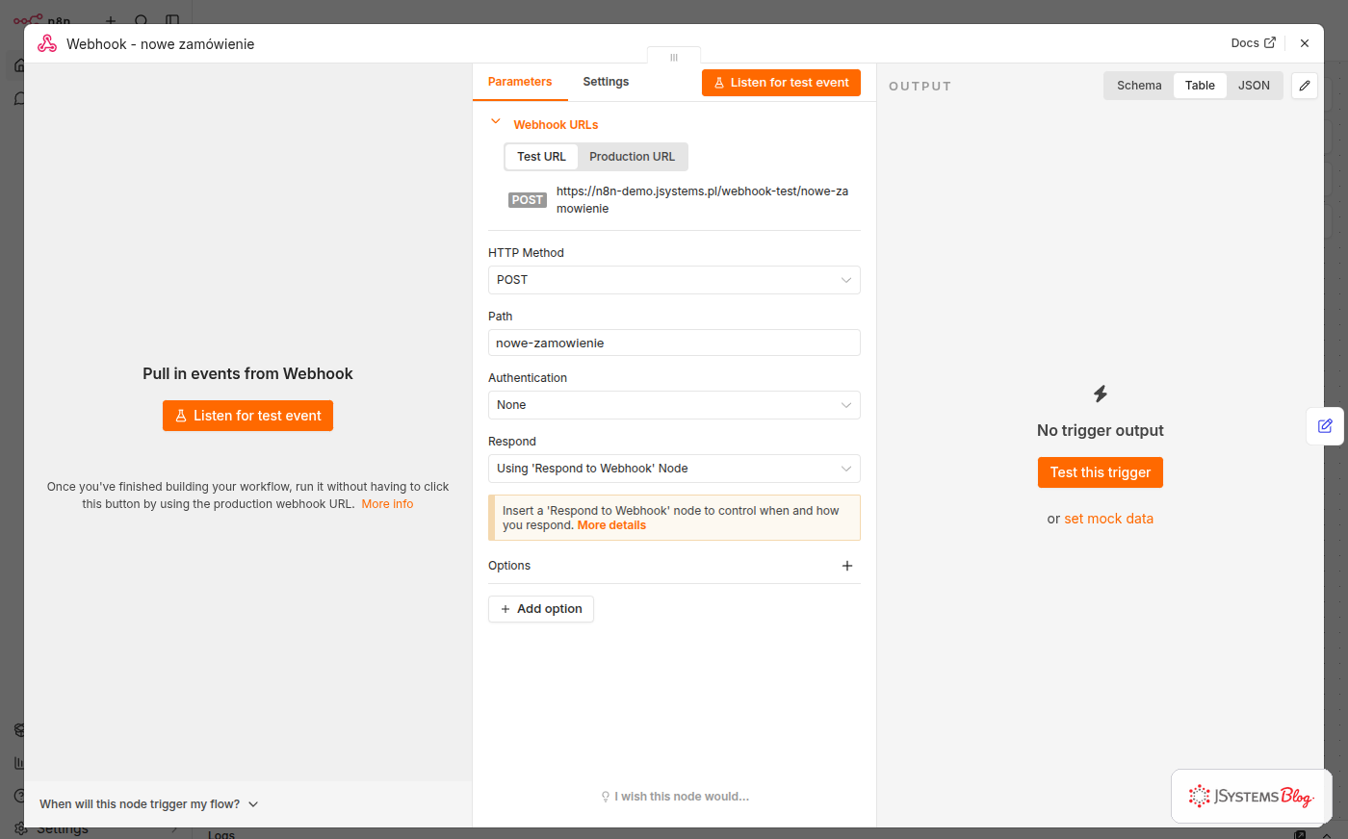Viewport: 1348px width, 839px height.
Task: Open Docs external link
Action: [x=1253, y=43]
